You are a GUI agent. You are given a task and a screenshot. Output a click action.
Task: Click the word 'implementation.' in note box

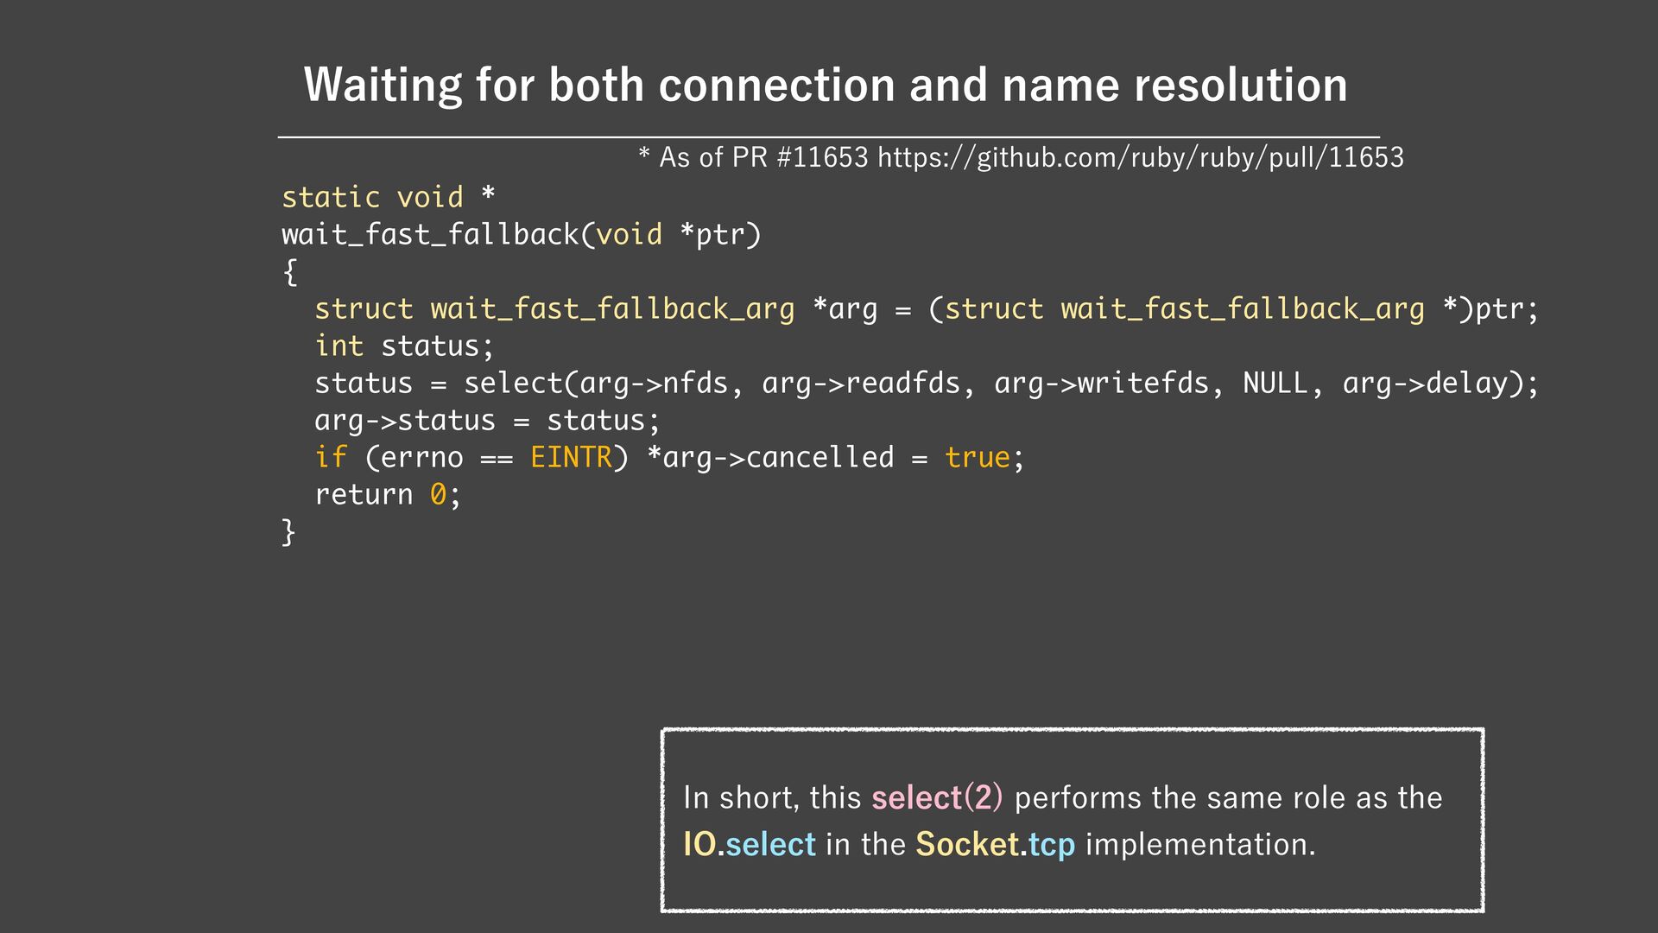tap(1199, 844)
